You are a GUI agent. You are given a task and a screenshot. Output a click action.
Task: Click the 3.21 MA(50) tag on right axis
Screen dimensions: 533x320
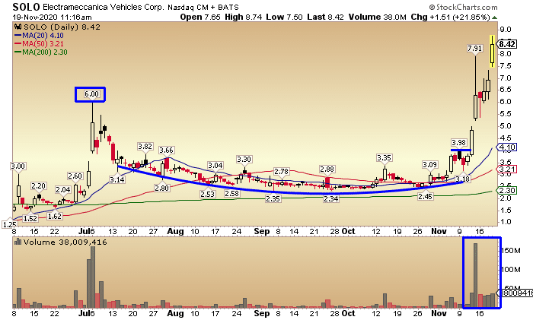(x=506, y=170)
